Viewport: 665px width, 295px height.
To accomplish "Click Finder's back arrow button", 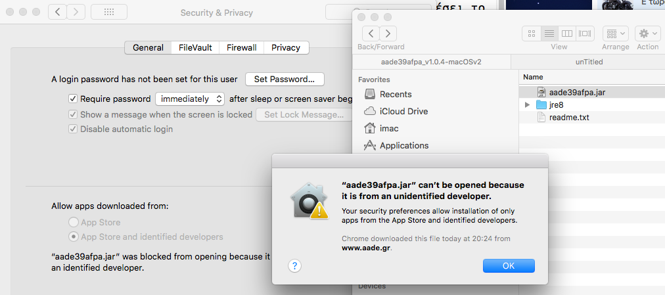I will pyautogui.click(x=371, y=33).
